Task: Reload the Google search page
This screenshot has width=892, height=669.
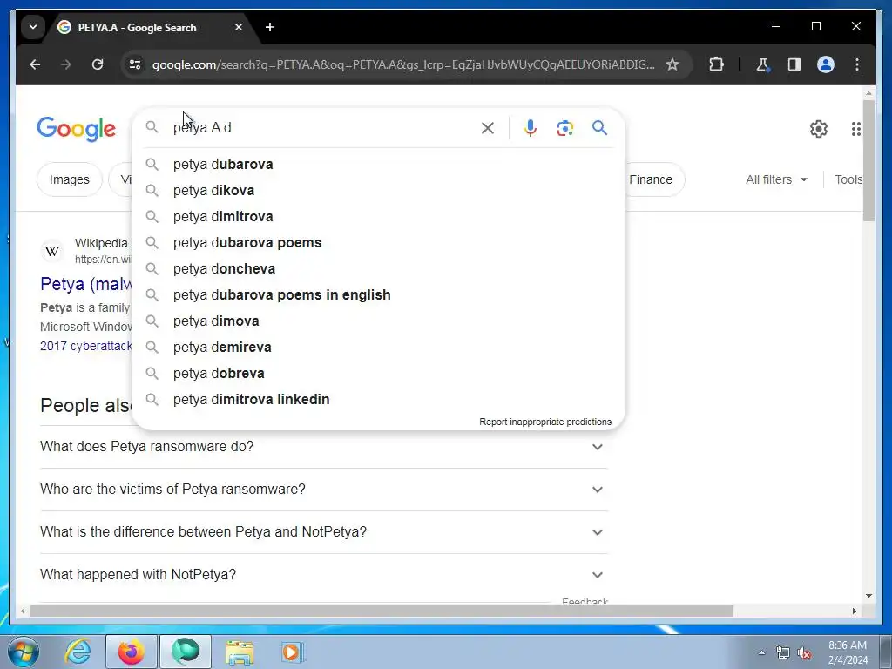Action: (98, 64)
